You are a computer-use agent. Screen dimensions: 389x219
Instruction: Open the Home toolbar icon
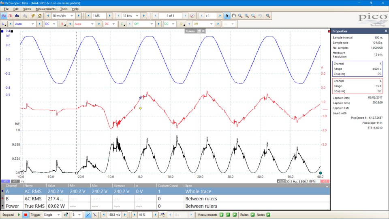(x=39, y=16)
